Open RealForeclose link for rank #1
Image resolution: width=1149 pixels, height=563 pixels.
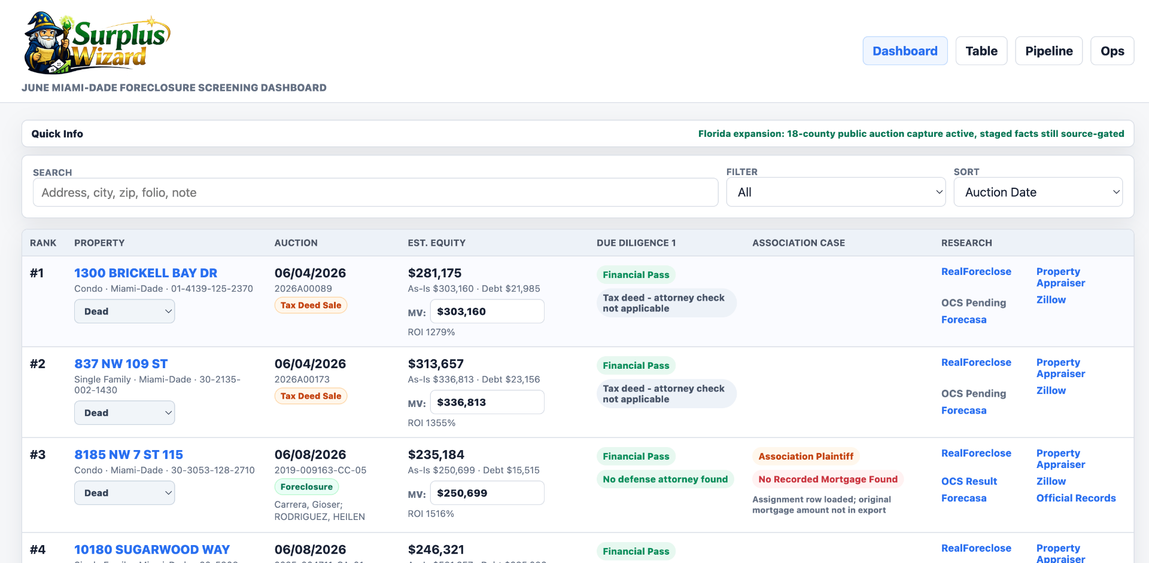(x=976, y=271)
